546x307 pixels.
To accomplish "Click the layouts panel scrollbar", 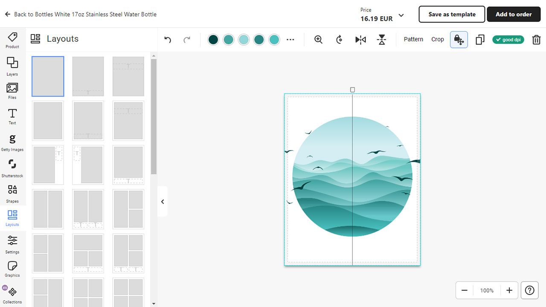I will 154,116.
